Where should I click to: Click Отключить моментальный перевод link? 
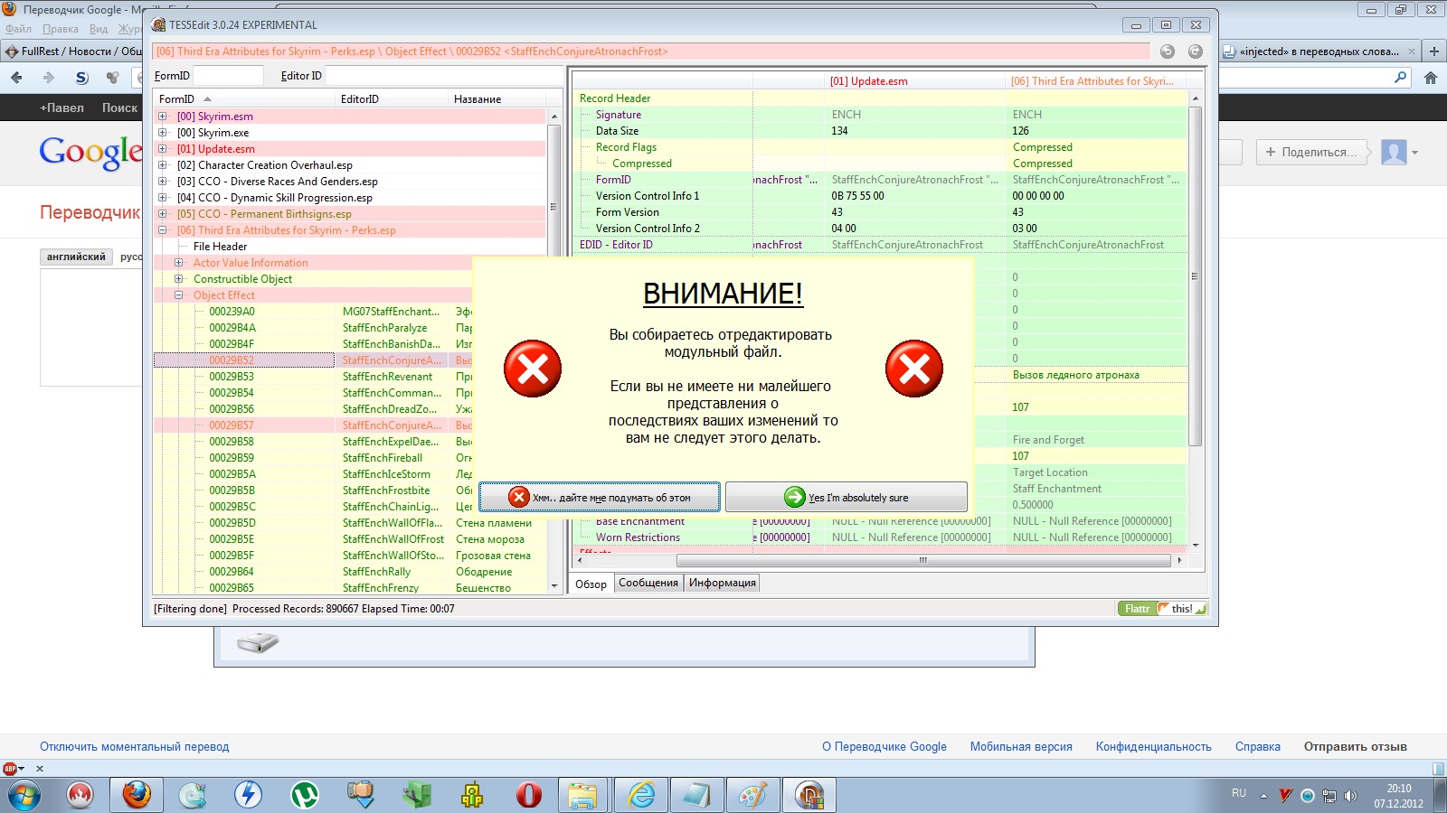coord(135,747)
